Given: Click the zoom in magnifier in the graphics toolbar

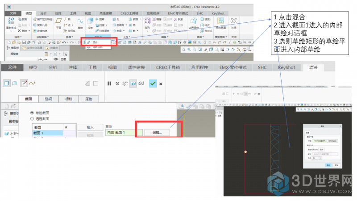Looking at the screenshot, I should (x=189, y=50).
